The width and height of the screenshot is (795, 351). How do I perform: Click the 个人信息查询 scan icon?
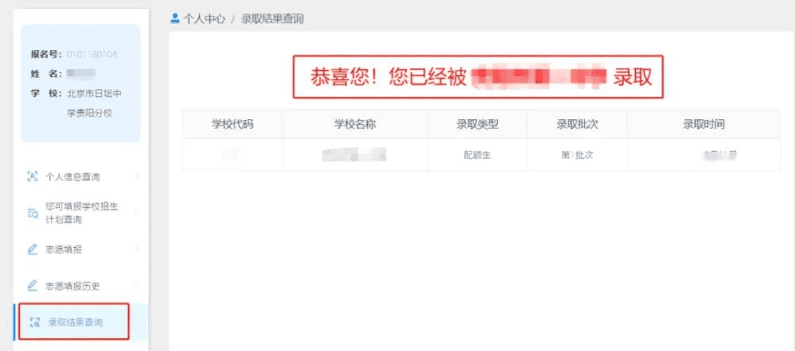coord(33,176)
